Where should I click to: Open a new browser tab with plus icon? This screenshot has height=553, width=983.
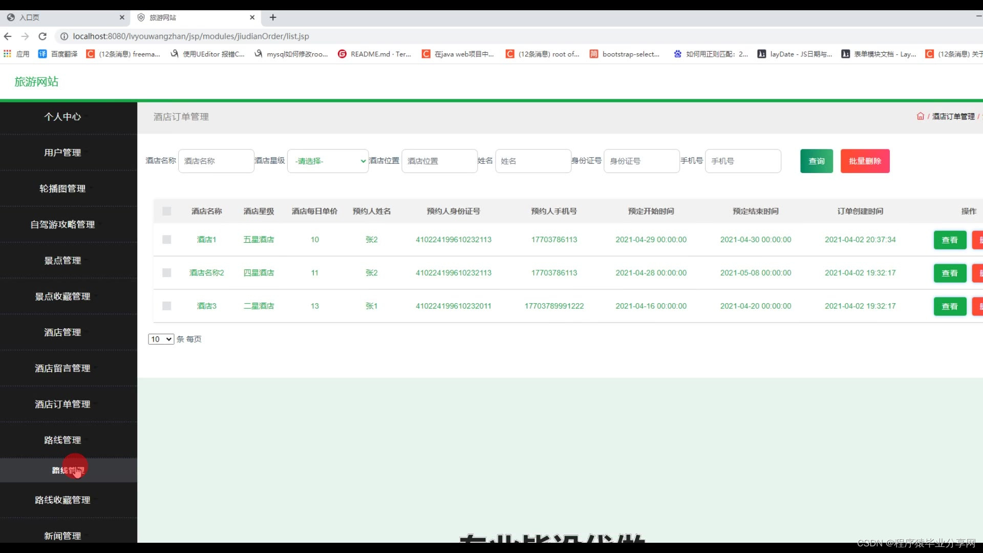pos(273,17)
